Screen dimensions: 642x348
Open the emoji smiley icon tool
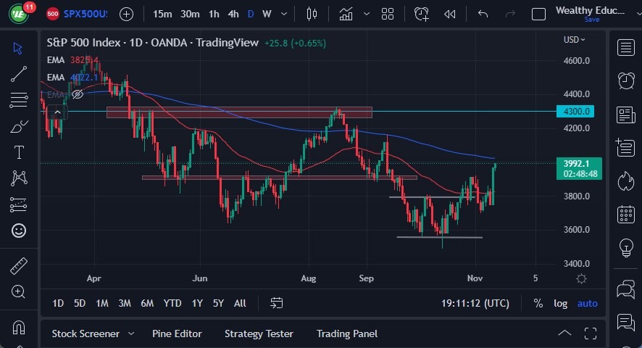[x=19, y=231]
